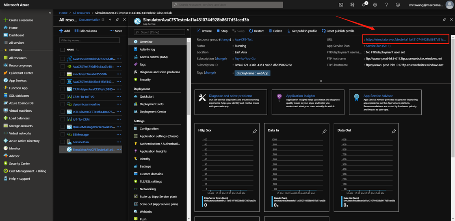Open Function App favorite
The image size is (455, 221).
[15, 88]
